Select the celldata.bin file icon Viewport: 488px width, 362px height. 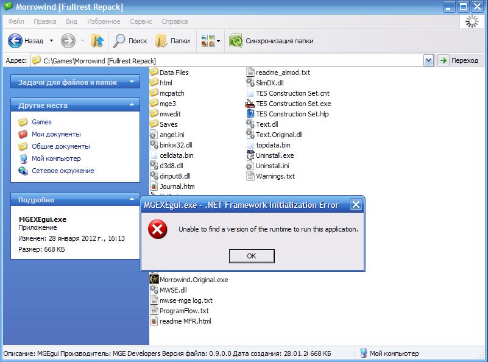point(154,155)
